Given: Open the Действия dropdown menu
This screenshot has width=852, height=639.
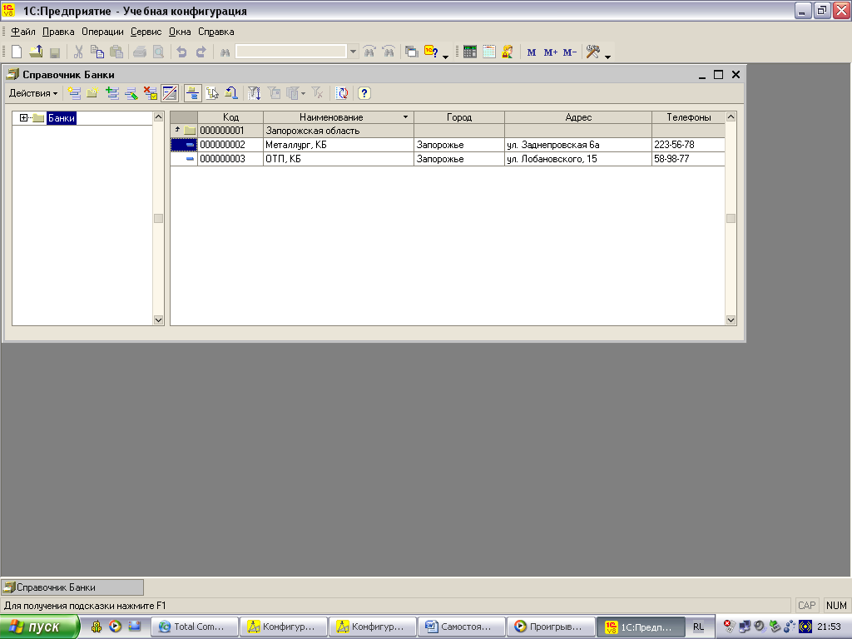Looking at the screenshot, I should pyautogui.click(x=33, y=93).
